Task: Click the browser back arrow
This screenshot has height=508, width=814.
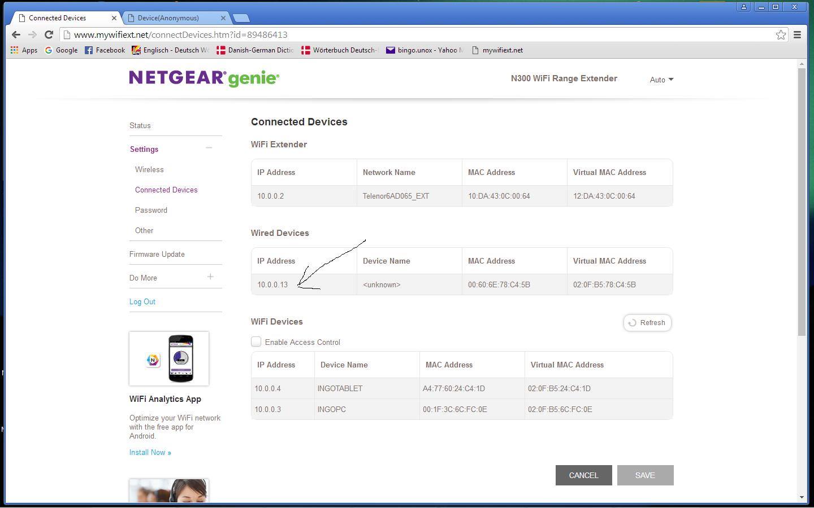Action: 16,35
